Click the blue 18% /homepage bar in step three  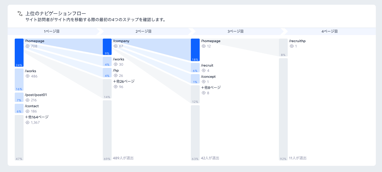[x=195, y=50]
